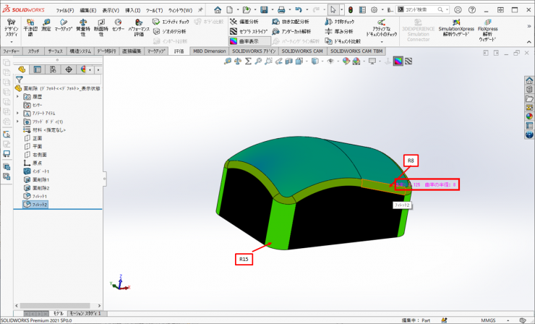Image resolution: width=535 pixels, height=324 pixels.
Task: Select フィレット1 in the feature tree
Action: coord(40,196)
